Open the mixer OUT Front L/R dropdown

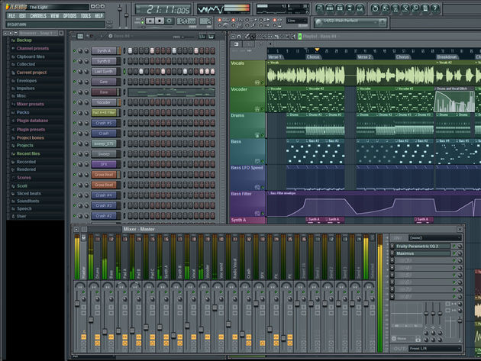(x=434, y=349)
